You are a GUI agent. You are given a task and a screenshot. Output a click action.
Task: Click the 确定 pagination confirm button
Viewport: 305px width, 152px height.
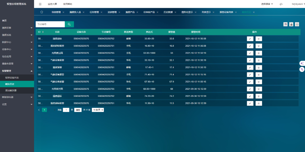(x=78, y=110)
